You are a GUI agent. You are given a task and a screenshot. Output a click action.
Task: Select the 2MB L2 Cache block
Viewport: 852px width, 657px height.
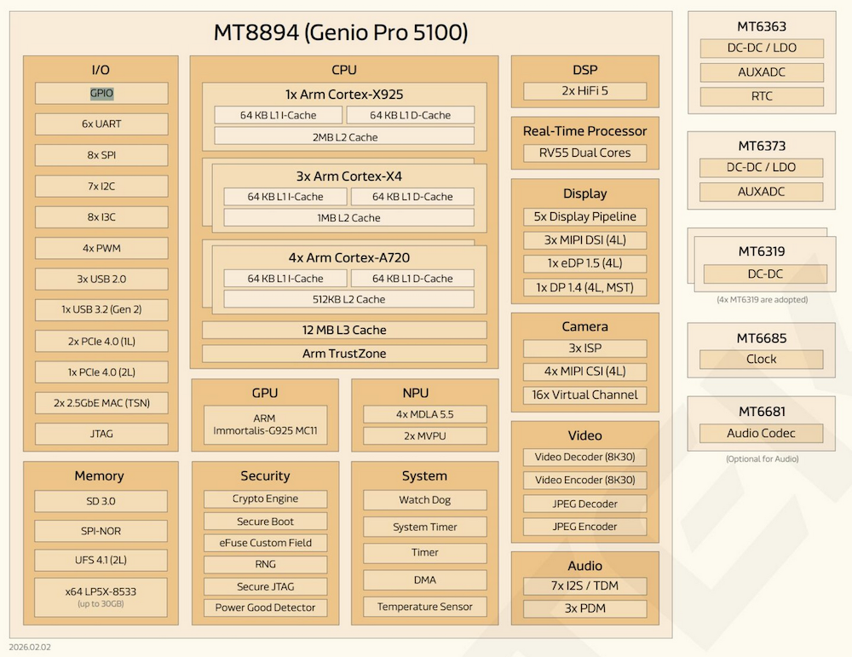coord(344,136)
